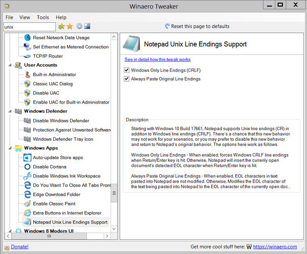307x254 pixels.
Task: Click the Edge Download Folder Edge icon
Action: [x=28, y=194]
